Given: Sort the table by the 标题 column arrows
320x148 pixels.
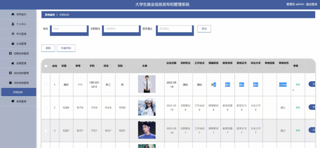Looking at the screenshot, I should [68, 66].
